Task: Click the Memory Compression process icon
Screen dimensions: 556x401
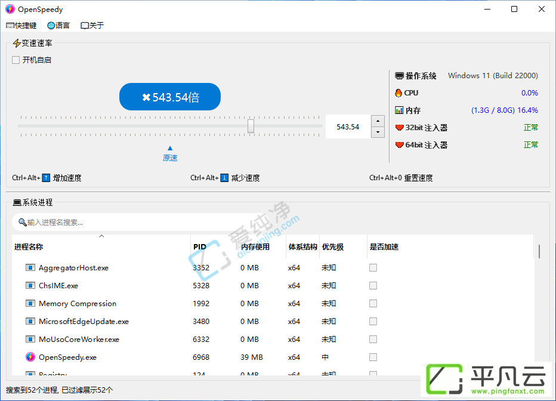Action: [30, 304]
